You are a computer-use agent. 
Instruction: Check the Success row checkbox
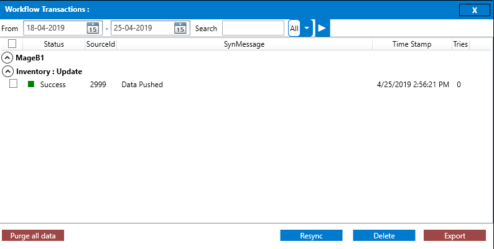(13, 85)
